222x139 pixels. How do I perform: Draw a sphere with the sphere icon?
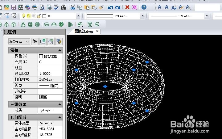37,24
